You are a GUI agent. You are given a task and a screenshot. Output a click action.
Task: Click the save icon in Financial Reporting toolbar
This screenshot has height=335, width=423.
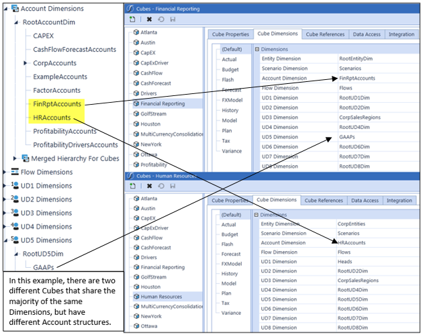pos(173,19)
